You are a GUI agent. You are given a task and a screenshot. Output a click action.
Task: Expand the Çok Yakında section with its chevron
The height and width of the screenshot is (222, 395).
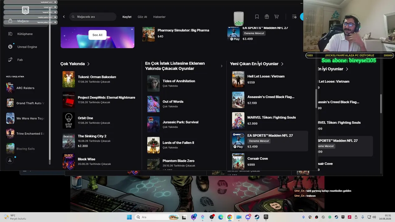tap(88, 64)
